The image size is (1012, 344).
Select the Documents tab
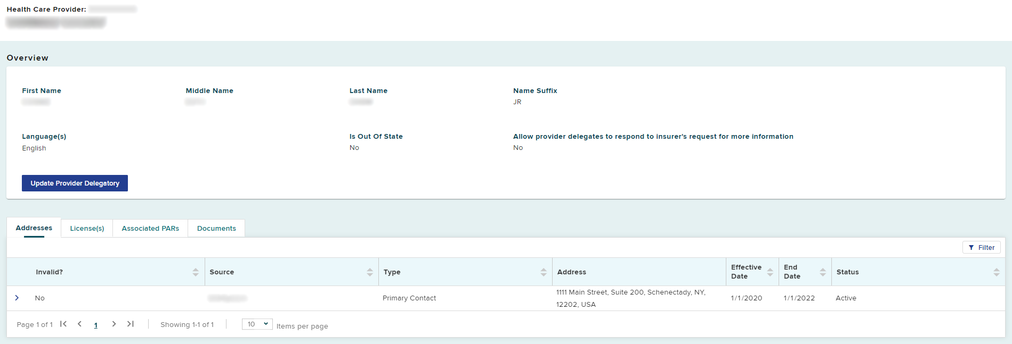tap(216, 228)
